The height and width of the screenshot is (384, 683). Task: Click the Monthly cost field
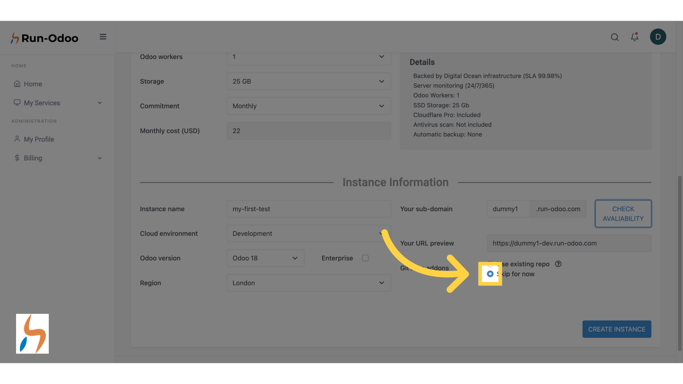click(x=309, y=131)
